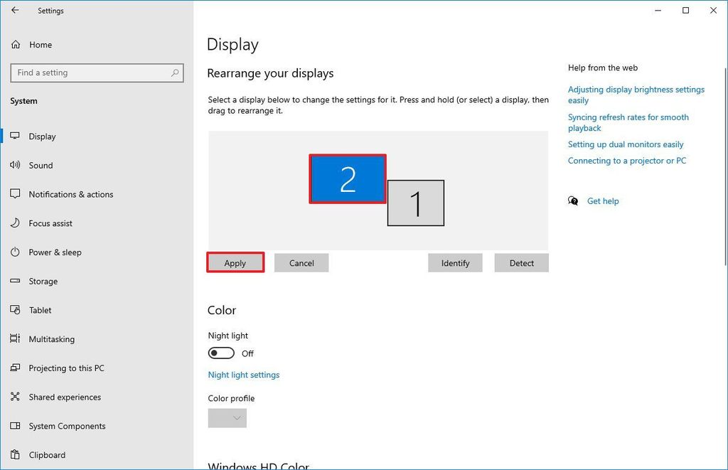Image resolution: width=728 pixels, height=470 pixels.
Task: Open Focus assist settings
Action: [16, 223]
